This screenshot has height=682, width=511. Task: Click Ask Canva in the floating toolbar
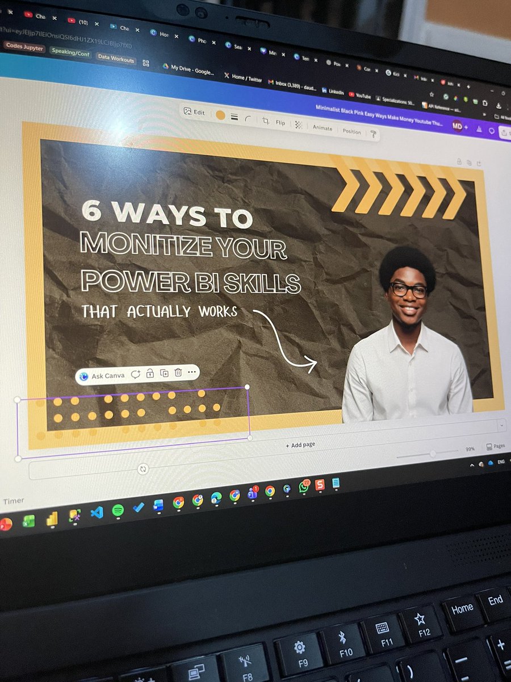click(x=103, y=376)
